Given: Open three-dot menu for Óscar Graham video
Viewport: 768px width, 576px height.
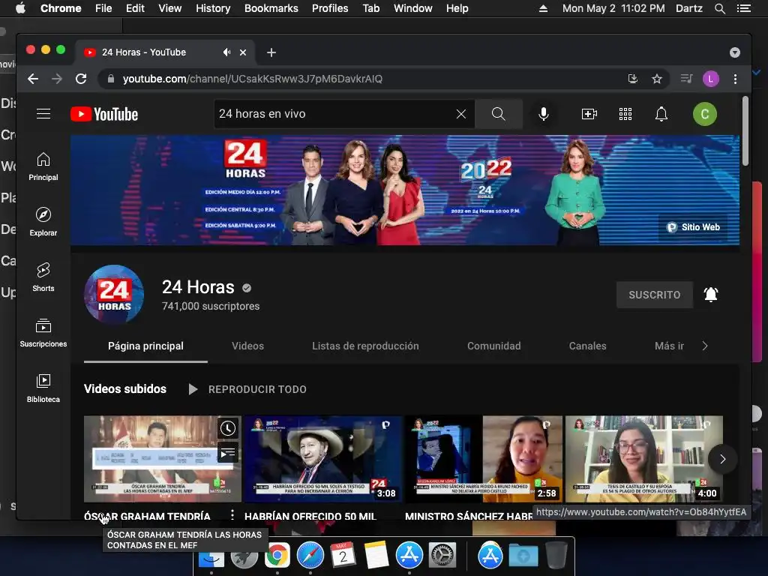Looking at the screenshot, I should click(x=232, y=514).
